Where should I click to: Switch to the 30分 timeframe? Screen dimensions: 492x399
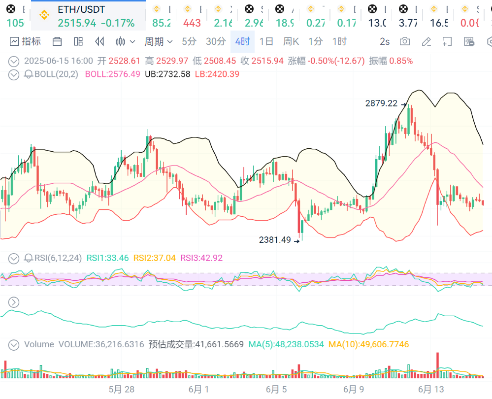tap(216, 41)
